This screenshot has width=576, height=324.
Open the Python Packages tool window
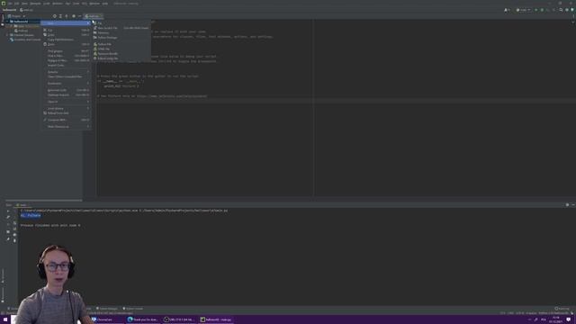(107, 309)
